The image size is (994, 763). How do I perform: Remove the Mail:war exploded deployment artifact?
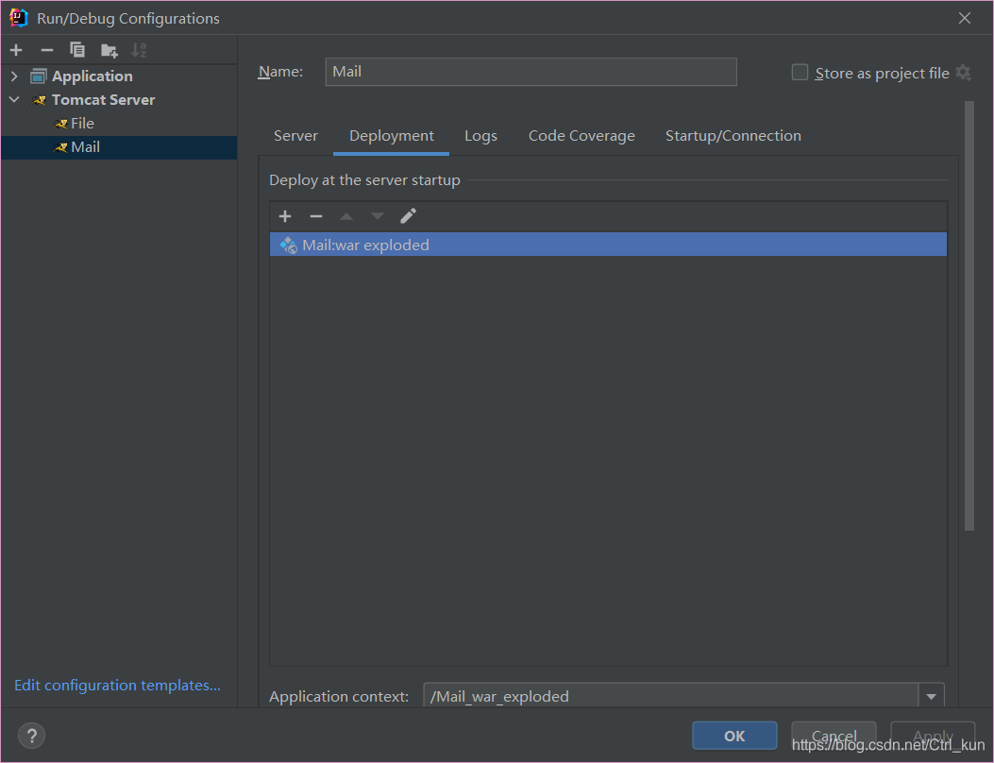[315, 216]
